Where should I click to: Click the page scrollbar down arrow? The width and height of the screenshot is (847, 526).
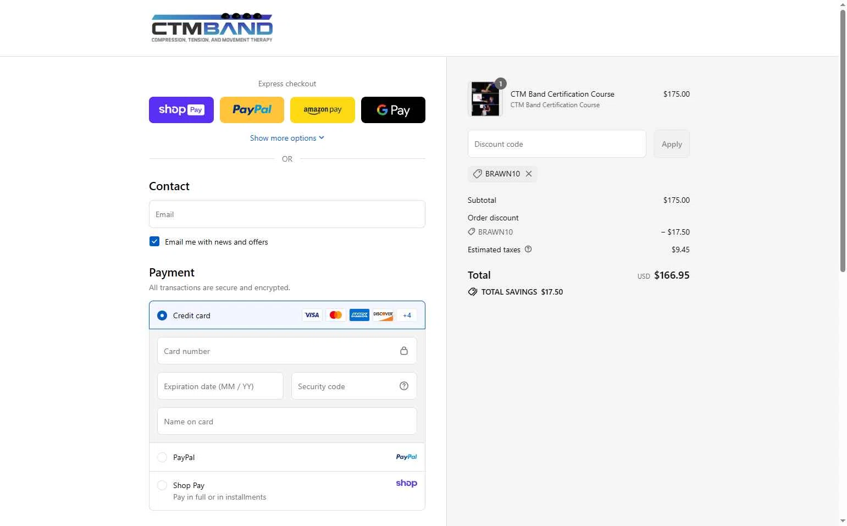point(843,521)
